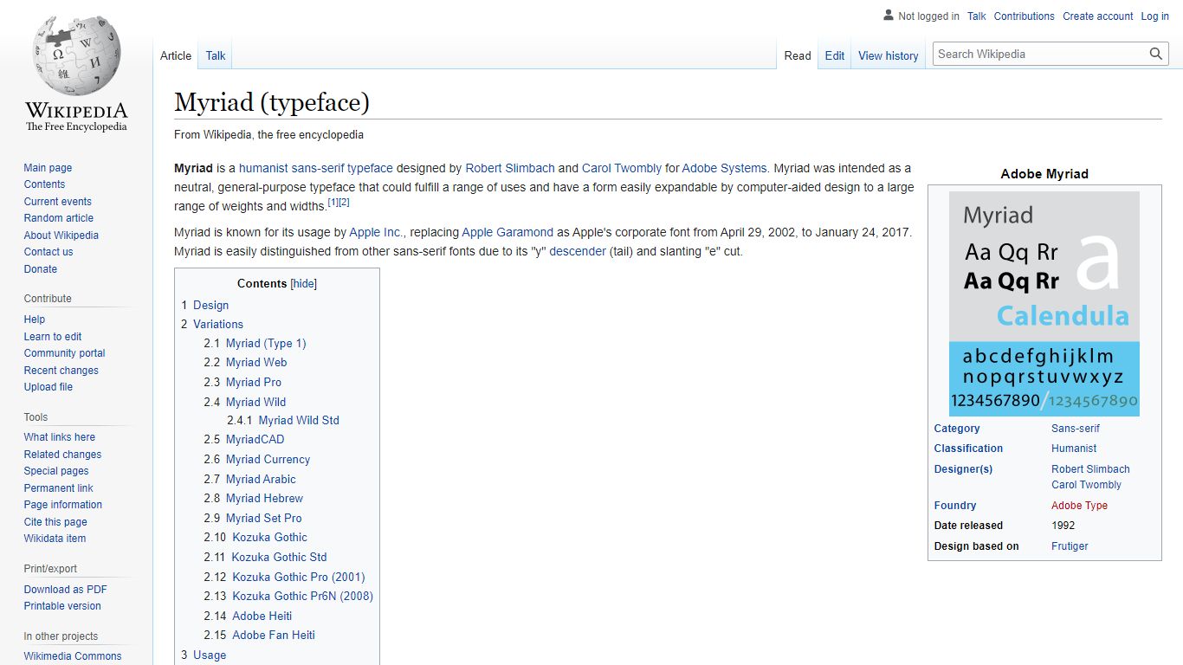Jump to Adobe Fan Heiti entry
The height and width of the screenshot is (665, 1183).
[260, 635]
